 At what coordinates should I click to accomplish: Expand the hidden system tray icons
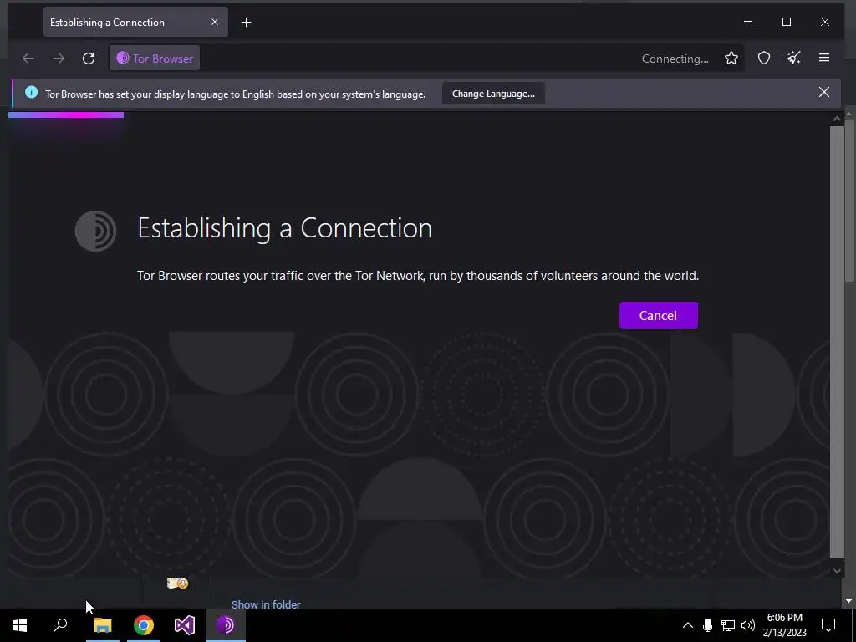coord(688,625)
